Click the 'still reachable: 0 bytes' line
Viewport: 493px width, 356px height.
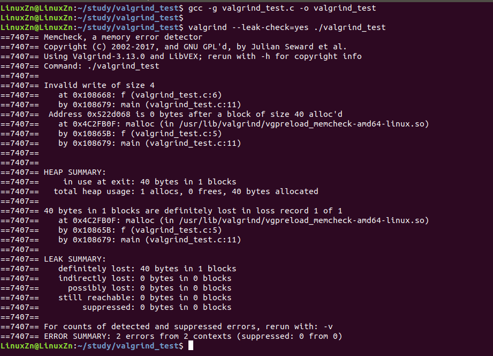[x=145, y=298]
